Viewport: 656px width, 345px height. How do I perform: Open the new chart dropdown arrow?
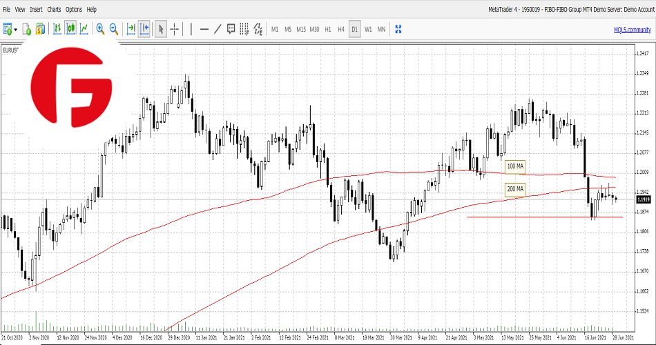16,29
